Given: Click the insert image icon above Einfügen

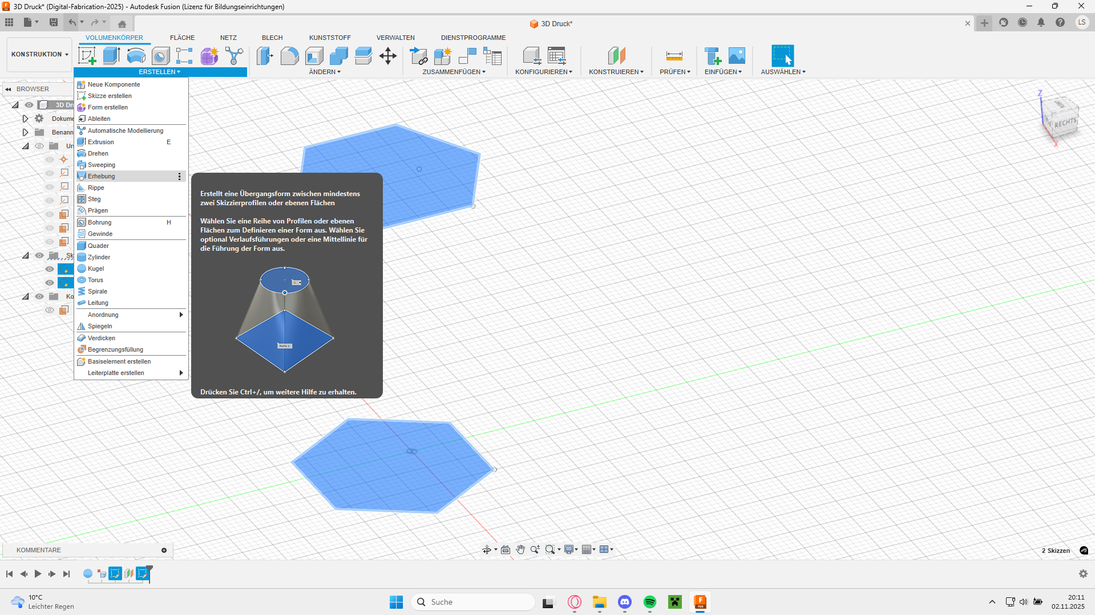Looking at the screenshot, I should (737, 56).
